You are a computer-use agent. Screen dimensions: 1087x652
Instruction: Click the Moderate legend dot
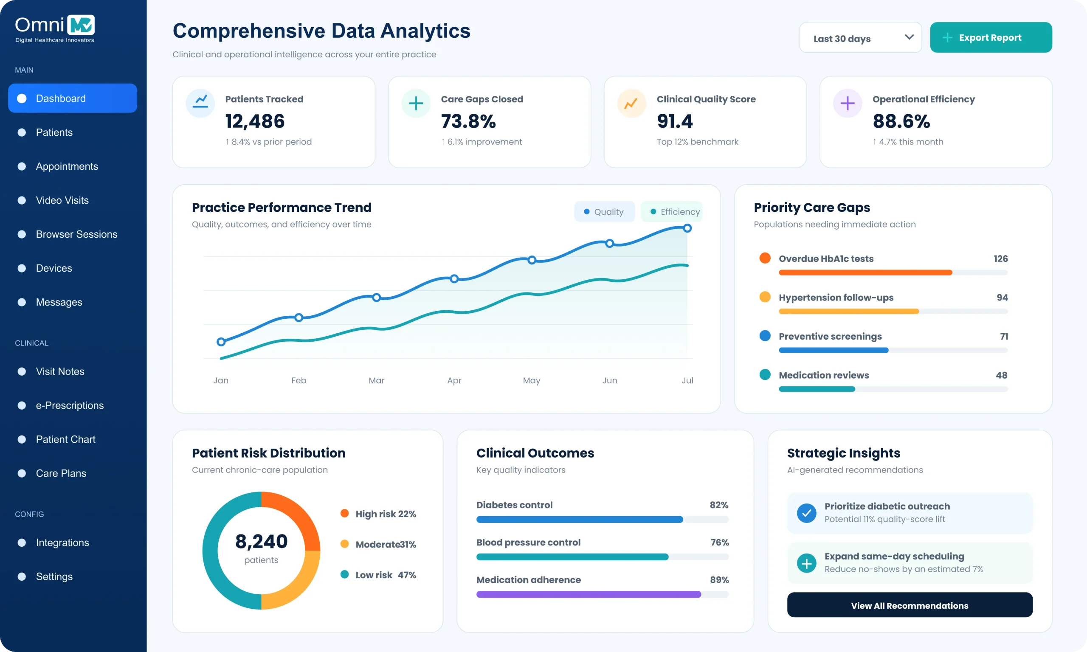[x=344, y=544]
